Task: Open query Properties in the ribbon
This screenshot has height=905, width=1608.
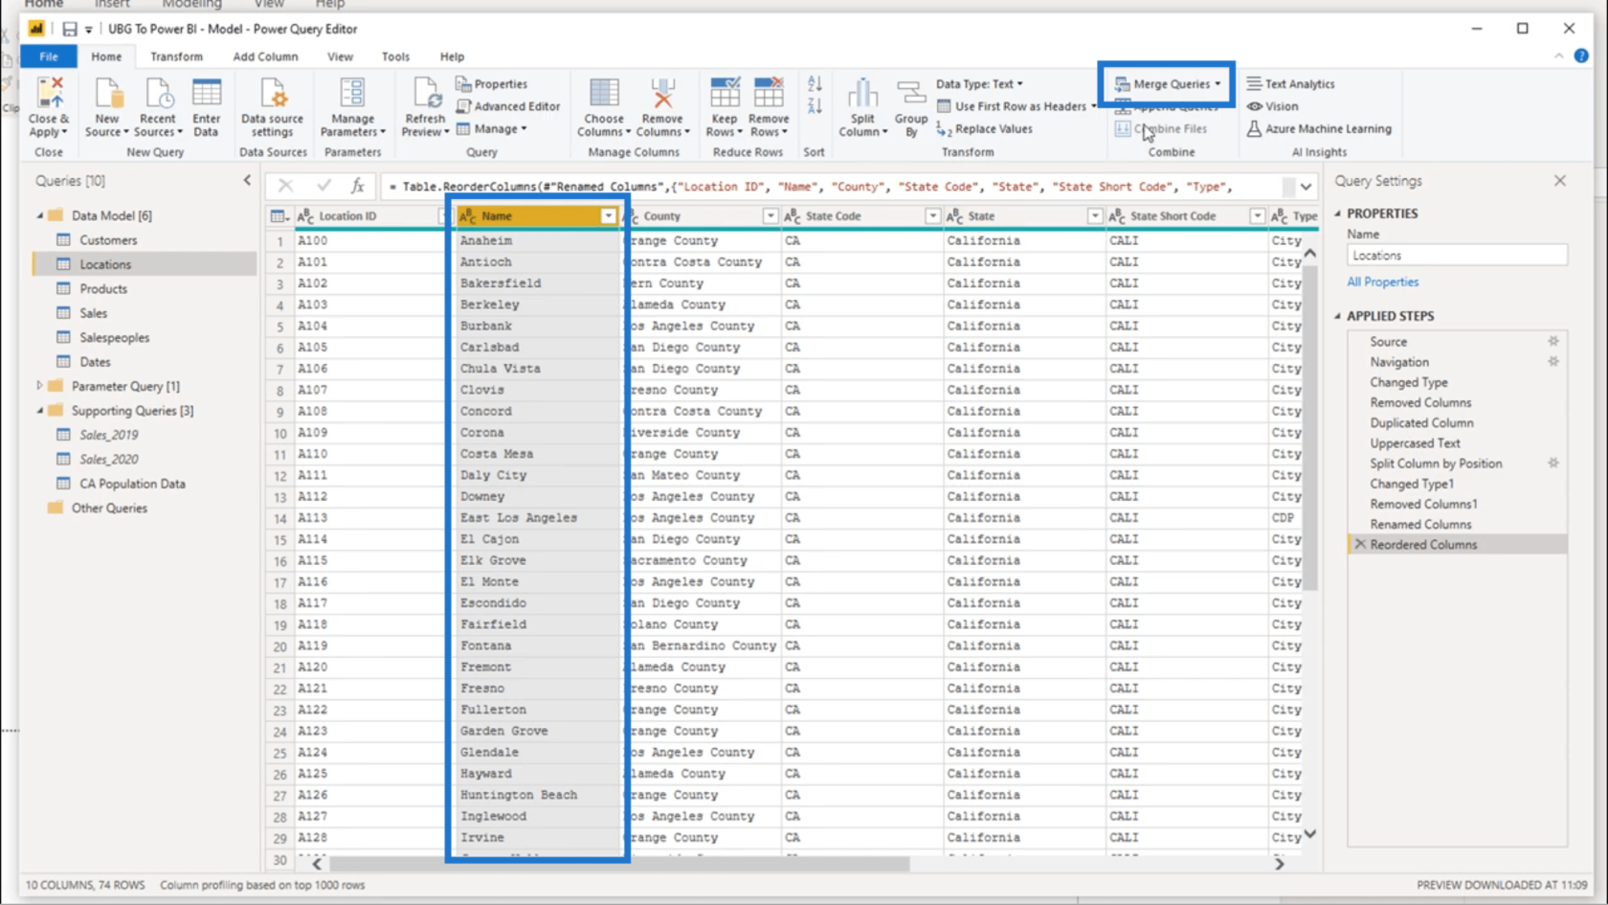Action: point(492,84)
